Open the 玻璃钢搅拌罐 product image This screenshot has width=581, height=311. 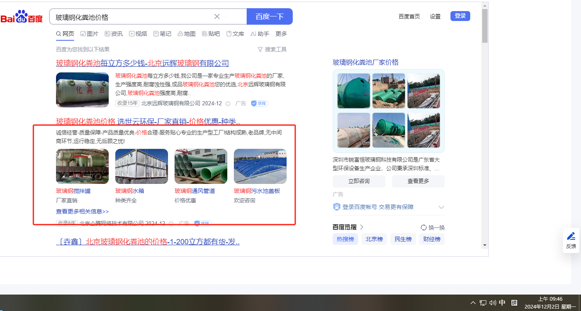82,166
